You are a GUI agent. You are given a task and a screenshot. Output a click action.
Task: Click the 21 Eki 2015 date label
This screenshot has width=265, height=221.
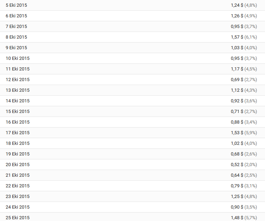pyautogui.click(x=18, y=175)
